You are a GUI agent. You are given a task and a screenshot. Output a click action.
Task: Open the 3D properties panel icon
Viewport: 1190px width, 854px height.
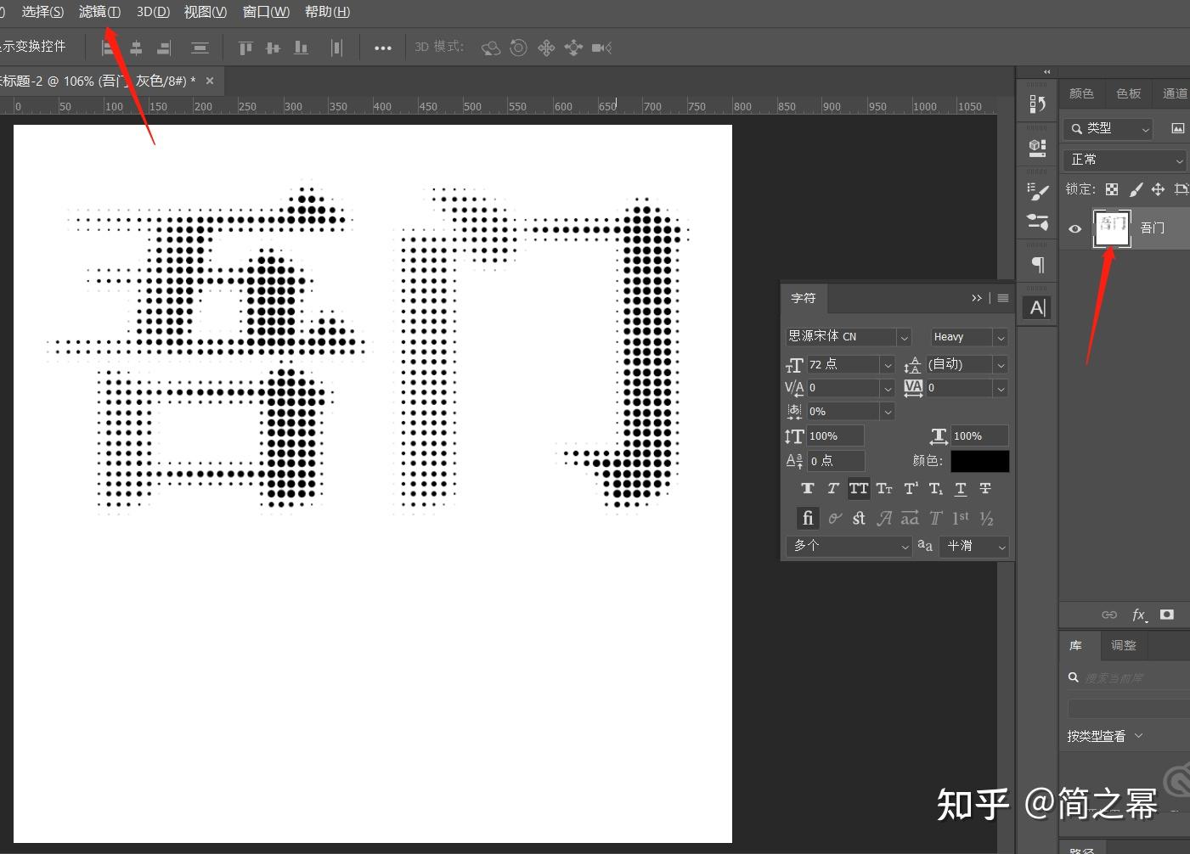pyautogui.click(x=1037, y=148)
